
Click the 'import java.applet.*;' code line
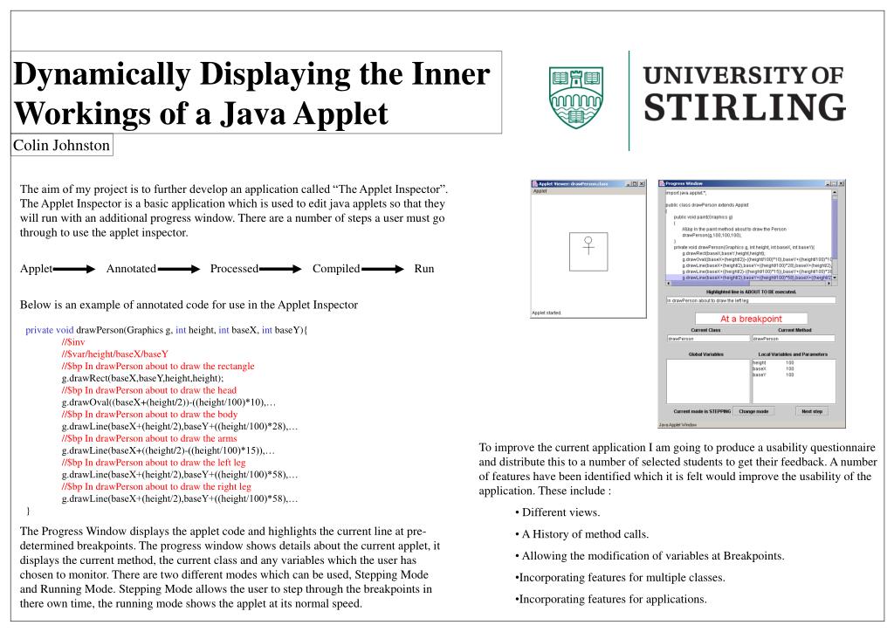click(686, 193)
